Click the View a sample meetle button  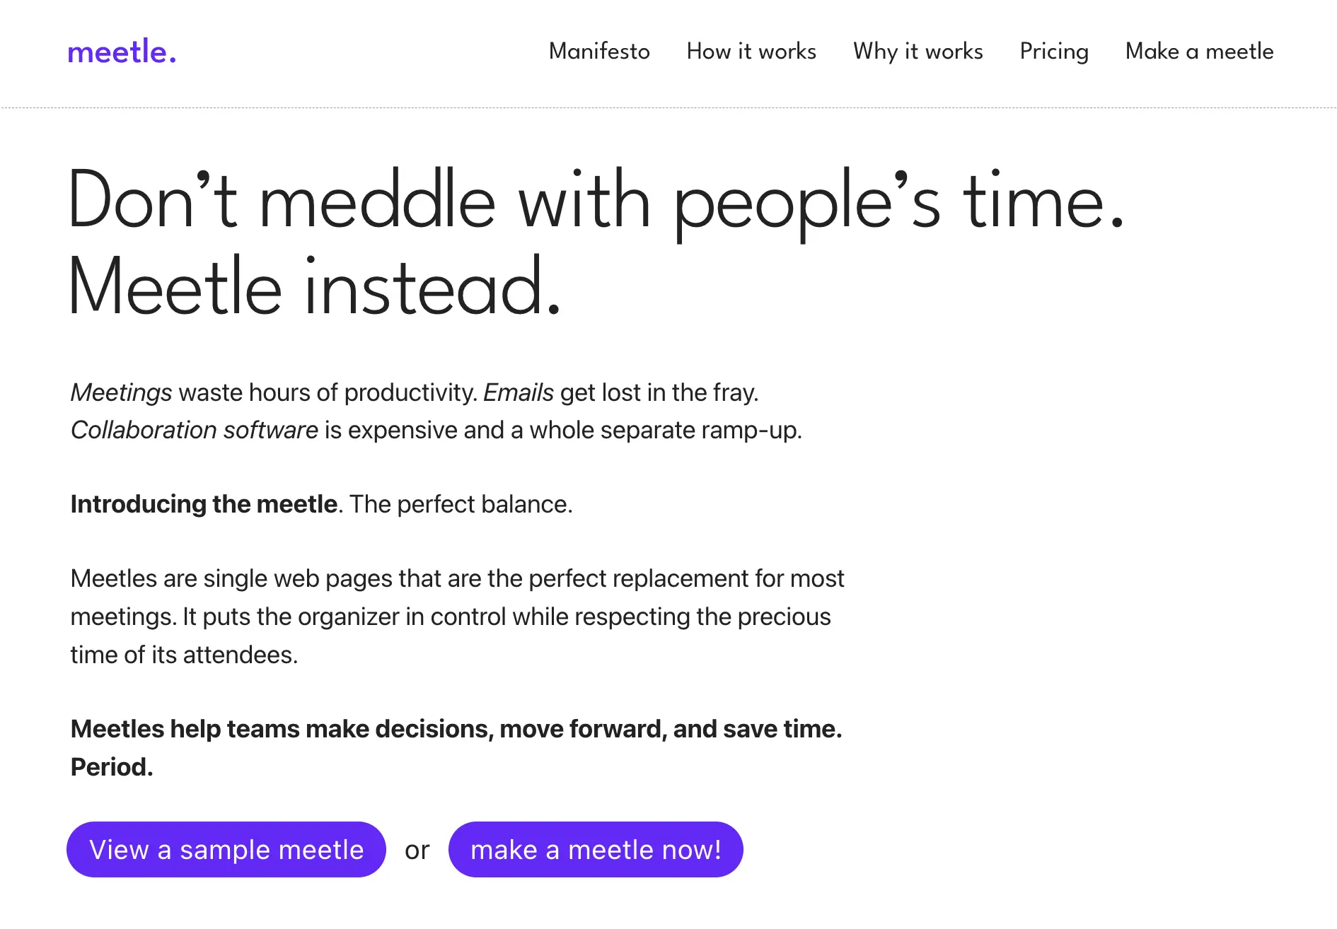(x=226, y=849)
